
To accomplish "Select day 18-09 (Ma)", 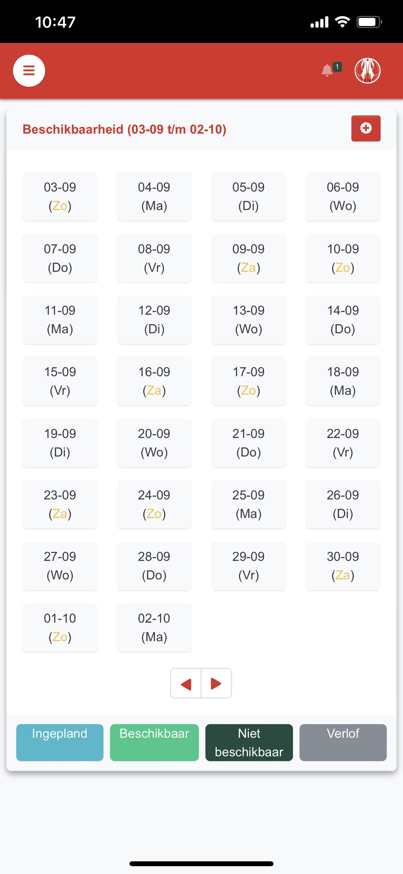I will coord(343,381).
